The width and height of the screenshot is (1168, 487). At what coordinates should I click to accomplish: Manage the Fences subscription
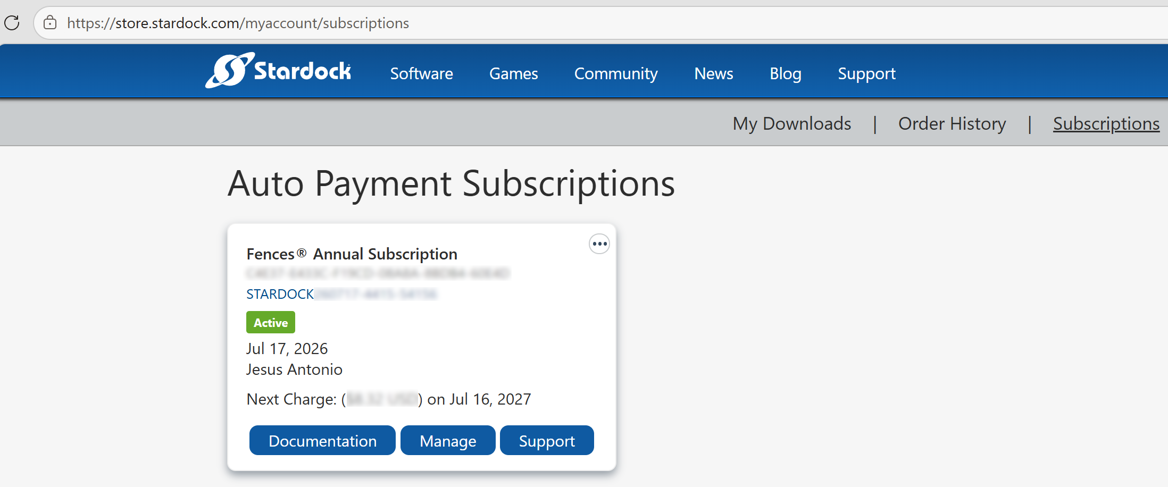coord(448,440)
